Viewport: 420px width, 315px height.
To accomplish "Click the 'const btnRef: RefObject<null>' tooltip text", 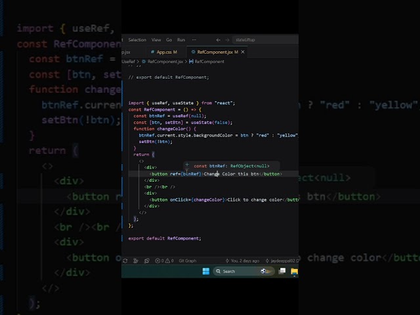I will coord(232,166).
